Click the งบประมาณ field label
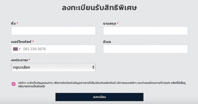This screenshot has height=104, width=198. pyautogui.click(x=19, y=60)
